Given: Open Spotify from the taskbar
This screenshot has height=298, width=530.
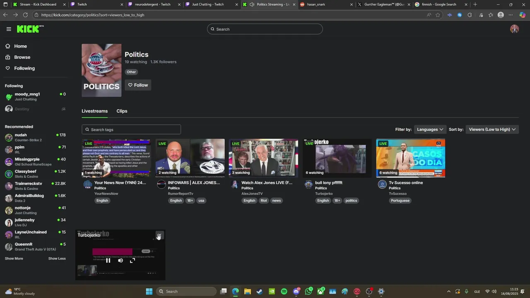Looking at the screenshot, I should click(x=284, y=291).
